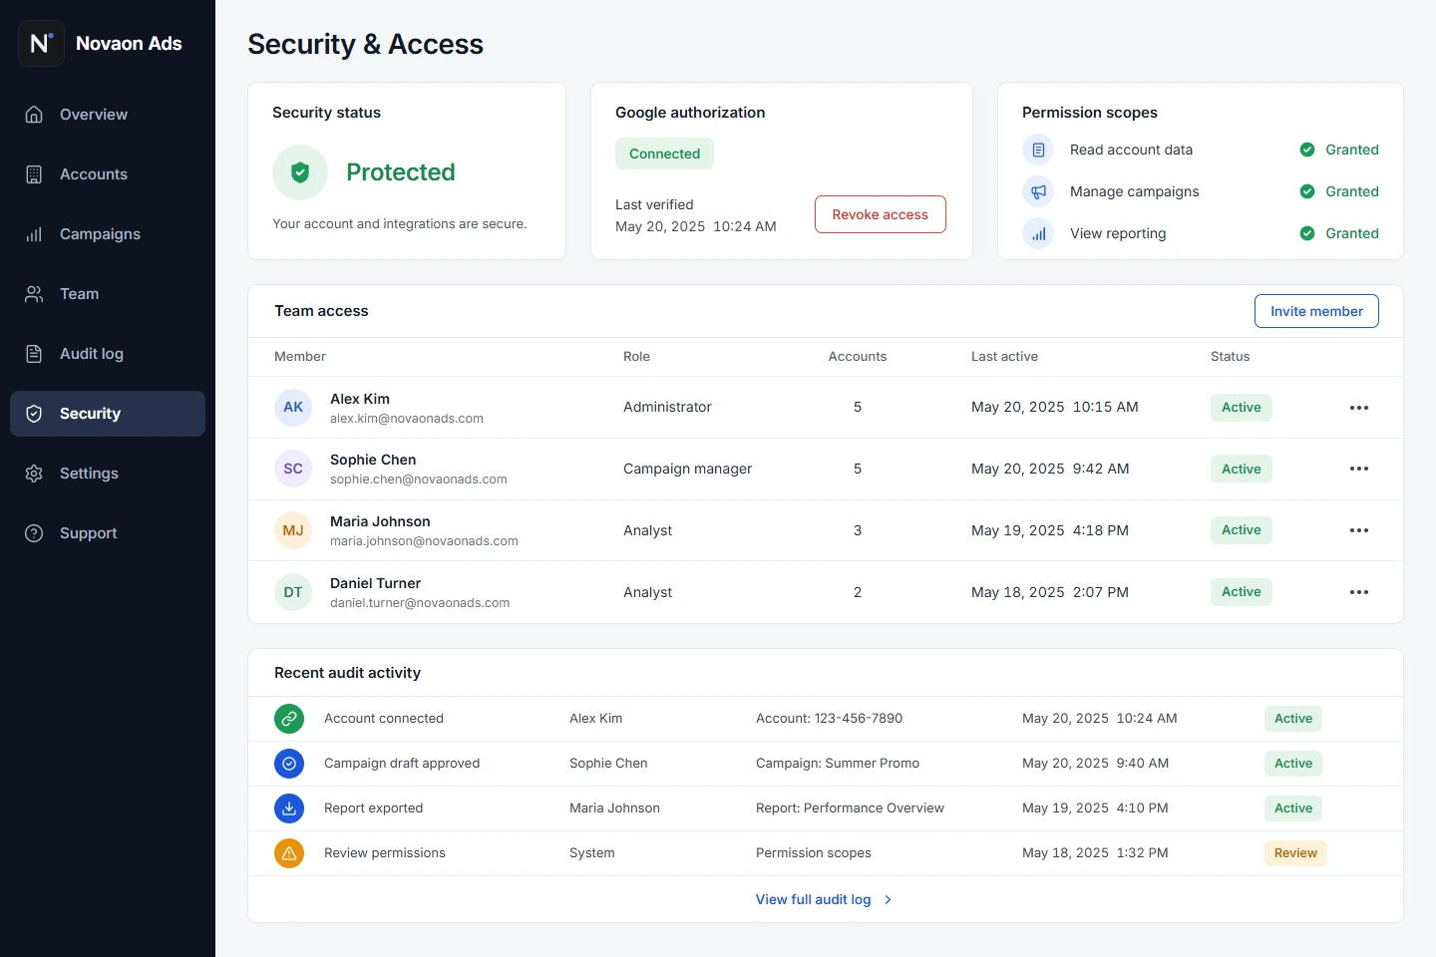This screenshot has height=957, width=1436.
Task: Open the Team page
Action: pos(108,294)
